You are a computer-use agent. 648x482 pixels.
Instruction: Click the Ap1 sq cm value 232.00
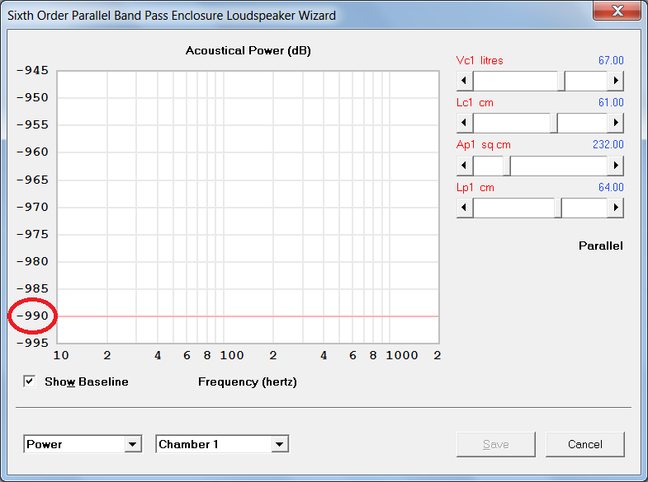click(608, 145)
